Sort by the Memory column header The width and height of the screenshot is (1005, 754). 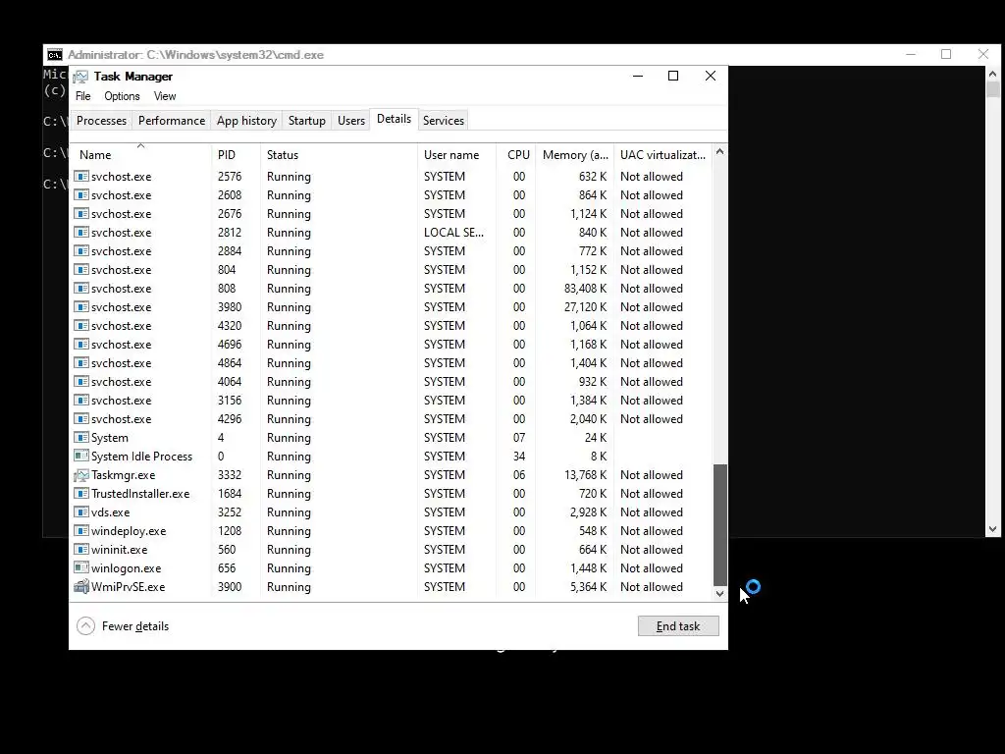click(575, 154)
